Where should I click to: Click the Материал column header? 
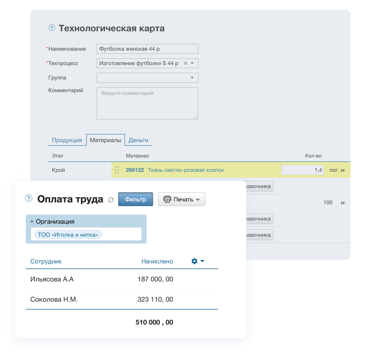pos(137,156)
